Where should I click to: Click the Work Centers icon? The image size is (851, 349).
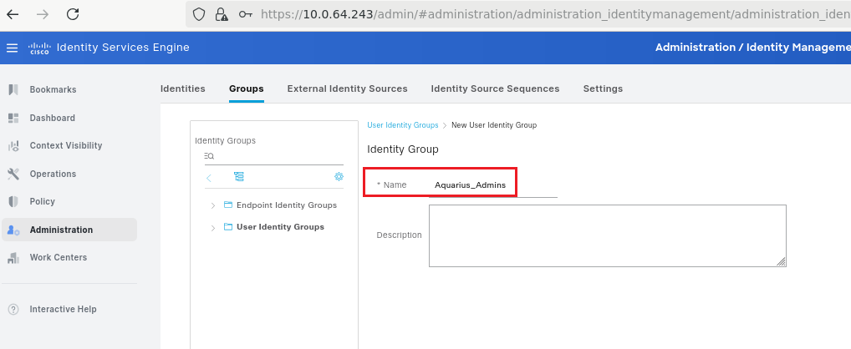pos(13,257)
